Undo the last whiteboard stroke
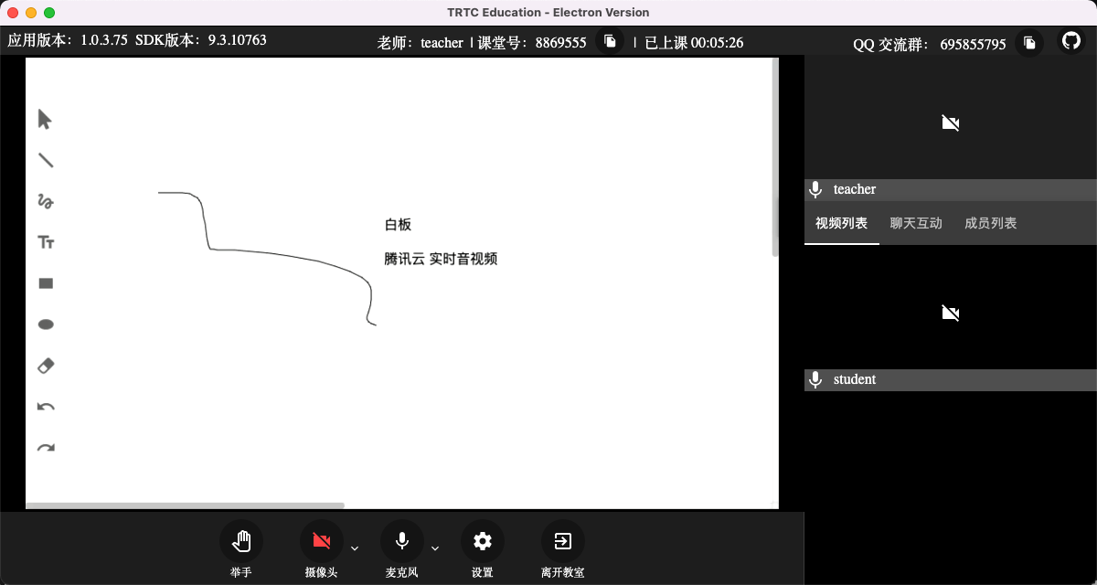Image resolution: width=1097 pixels, height=585 pixels. pyautogui.click(x=46, y=407)
